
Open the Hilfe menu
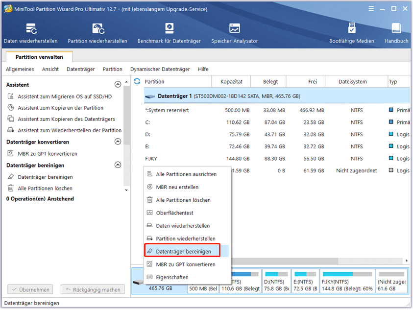203,69
